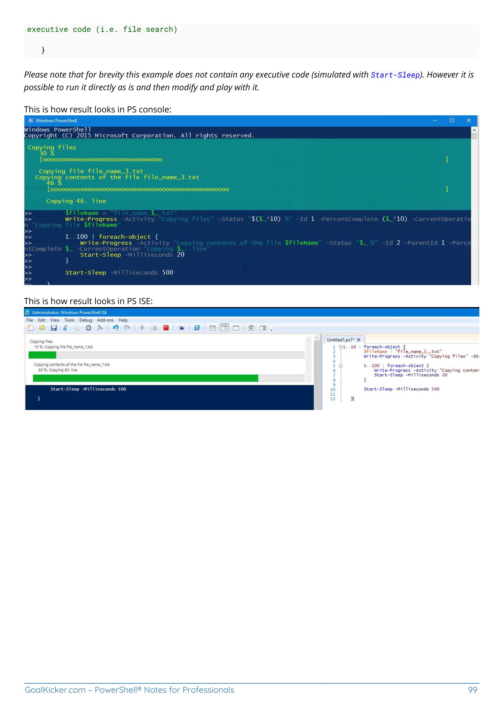Click Open script folder icon in ISE
The height and width of the screenshot is (712, 503).
click(42, 328)
